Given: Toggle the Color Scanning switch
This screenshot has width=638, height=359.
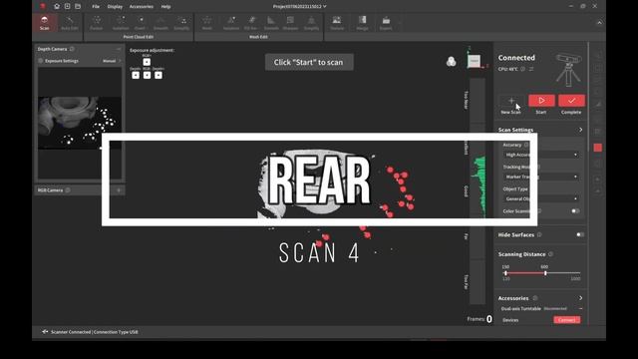Looking at the screenshot, I should [x=575, y=210].
